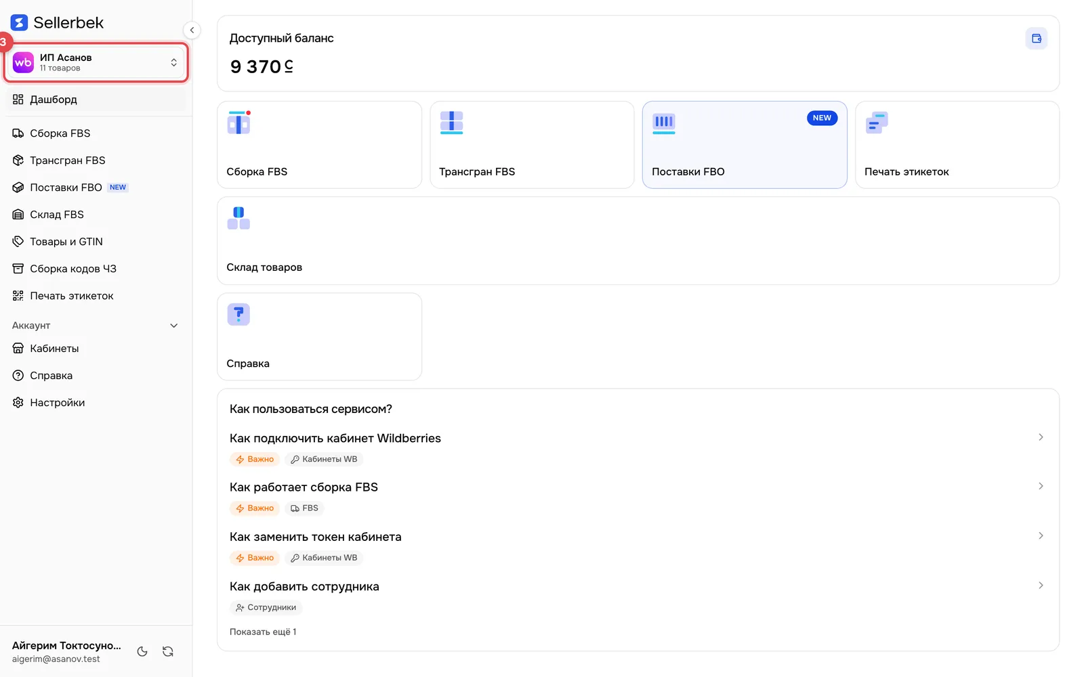The width and height of the screenshot is (1084, 677).
Task: Click Показать ещё 1 link
Action: click(x=263, y=632)
